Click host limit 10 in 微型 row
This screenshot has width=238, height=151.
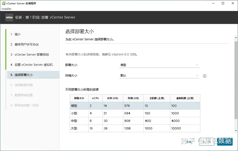pos(146,106)
